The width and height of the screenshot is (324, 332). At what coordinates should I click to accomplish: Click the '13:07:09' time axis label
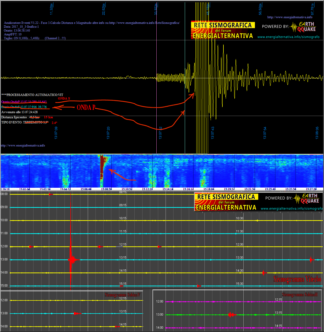click(56, 133)
